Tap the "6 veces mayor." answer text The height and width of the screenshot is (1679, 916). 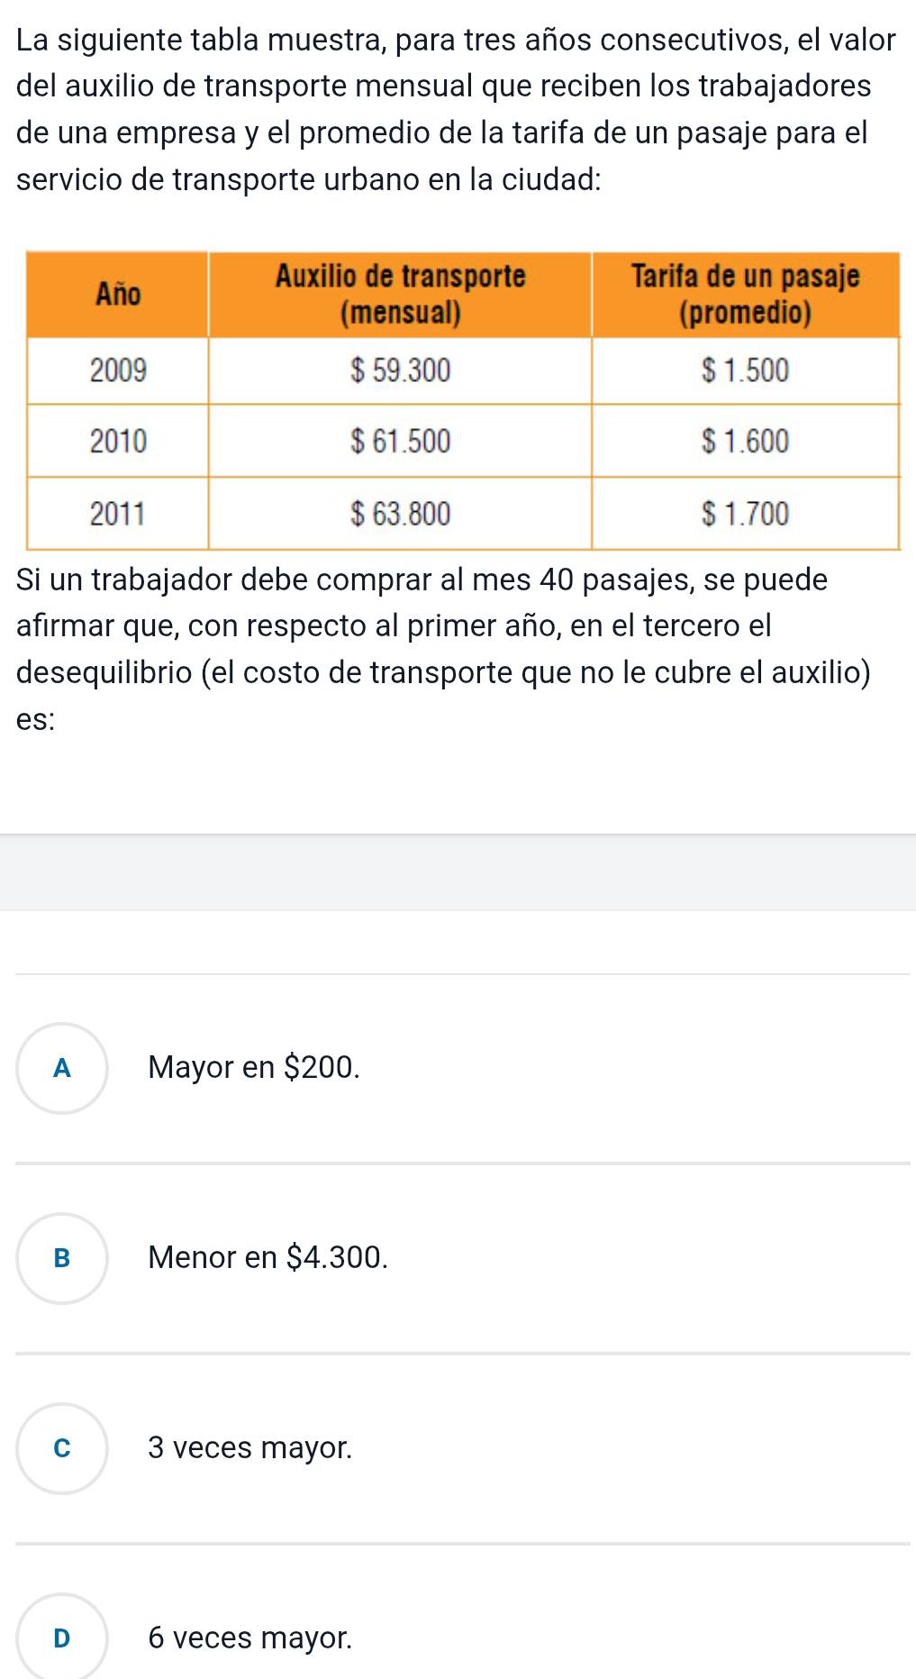click(250, 1638)
